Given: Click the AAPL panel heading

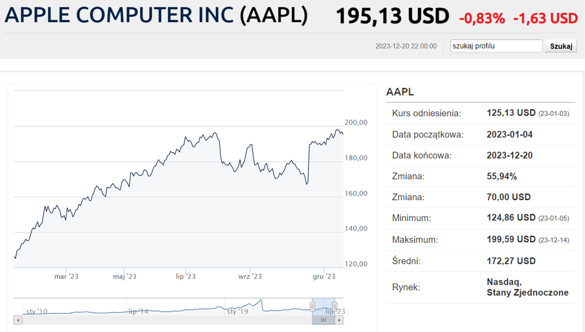Looking at the screenshot, I should (400, 92).
